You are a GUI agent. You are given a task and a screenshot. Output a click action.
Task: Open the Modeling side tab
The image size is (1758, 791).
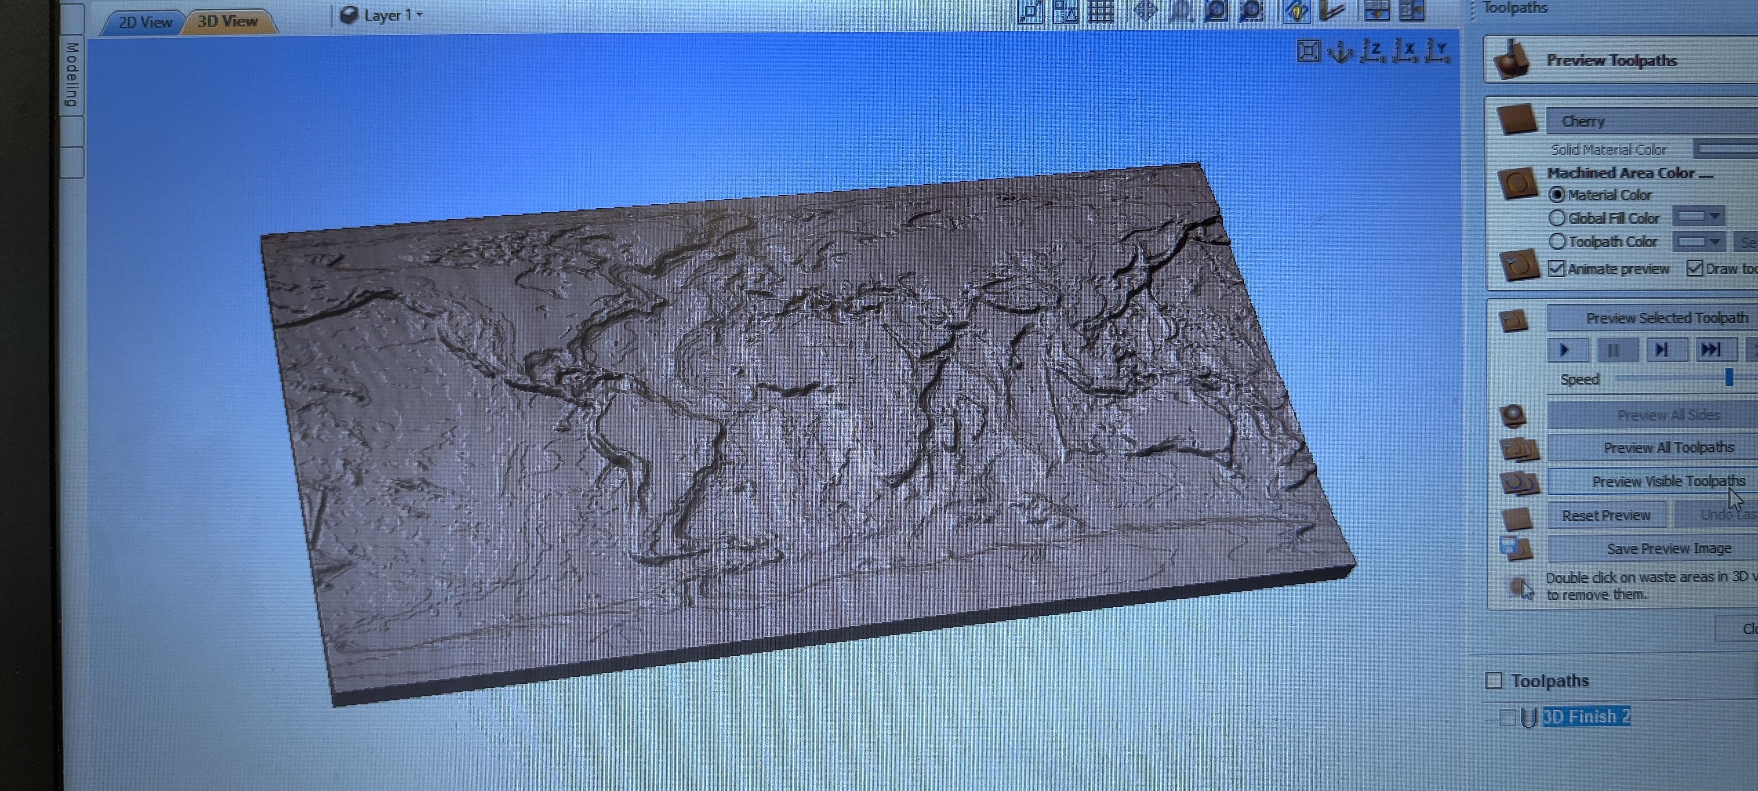72,75
